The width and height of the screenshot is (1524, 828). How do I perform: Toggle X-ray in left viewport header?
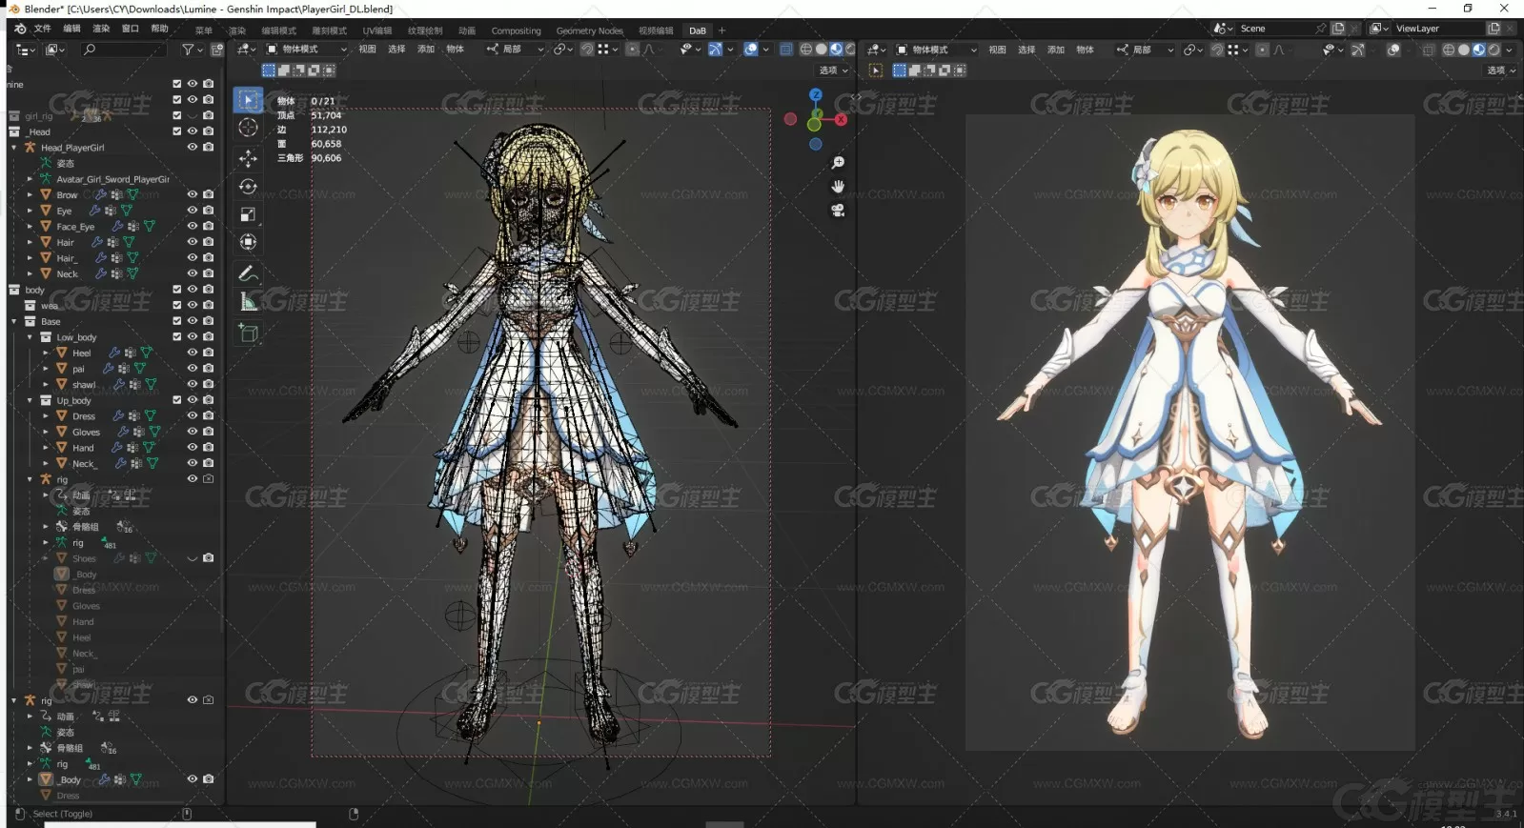pos(786,50)
